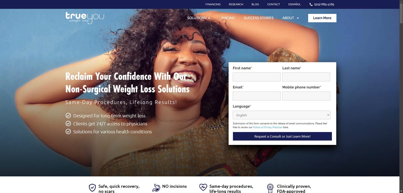Click the heart icon for same-day procedures
Viewport: 403px width, 193px height.
coord(203,187)
